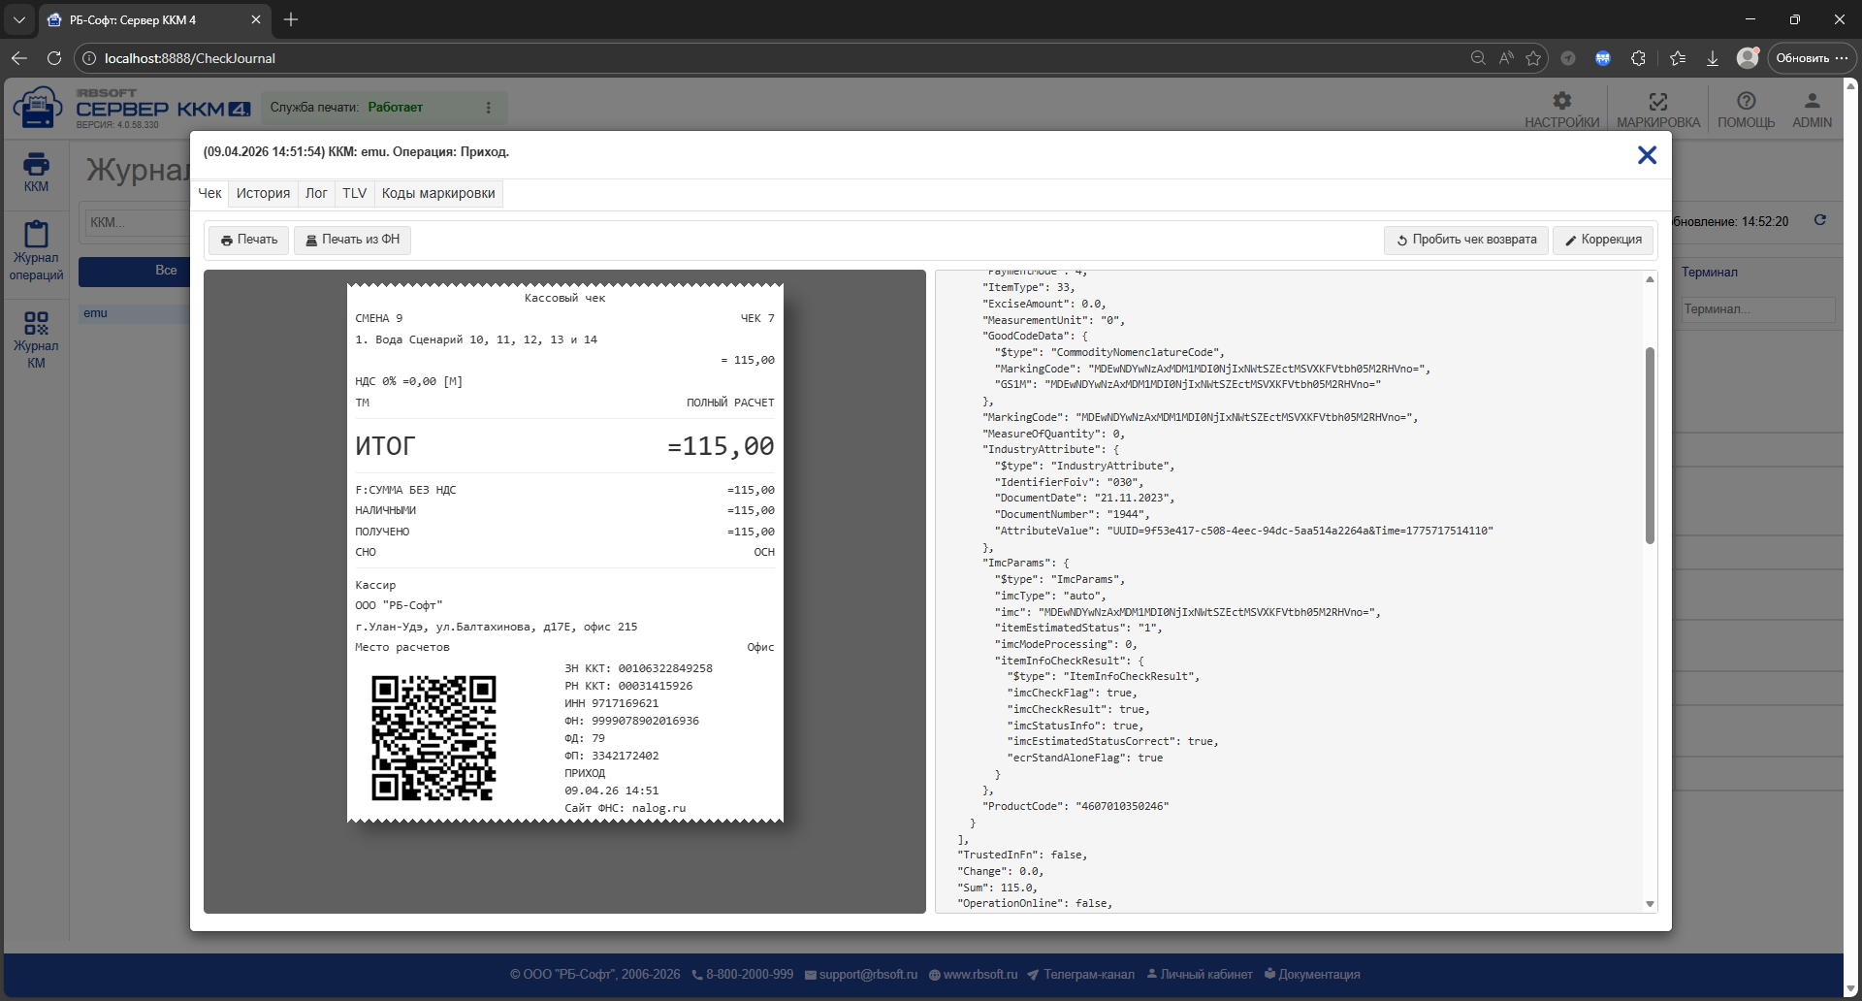Click the Сайт ФНС: nalog.ru text
Screen dimensions: 1862x1001
[625, 808]
